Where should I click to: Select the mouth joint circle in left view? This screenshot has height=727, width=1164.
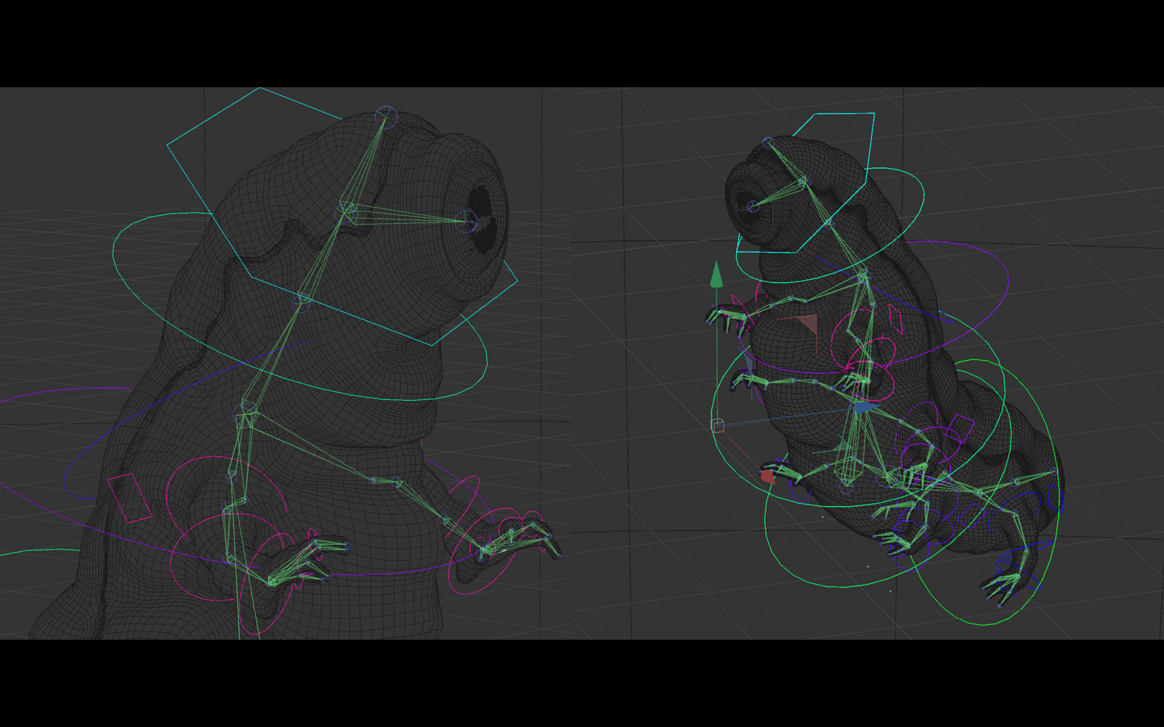click(466, 222)
